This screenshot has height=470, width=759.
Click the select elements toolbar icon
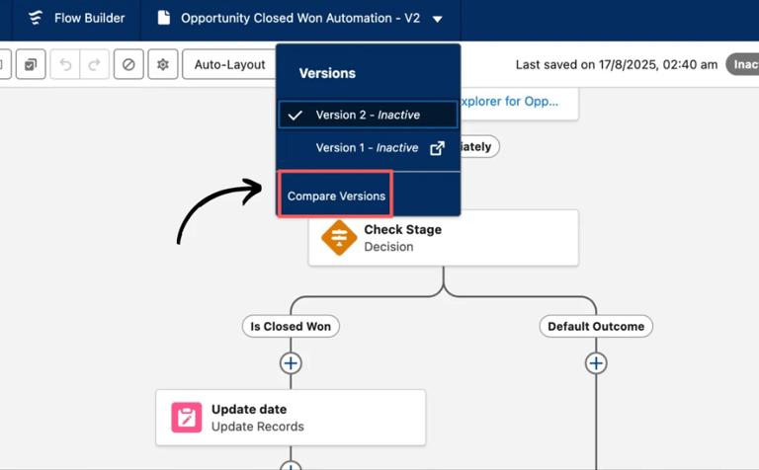pyautogui.click(x=30, y=65)
